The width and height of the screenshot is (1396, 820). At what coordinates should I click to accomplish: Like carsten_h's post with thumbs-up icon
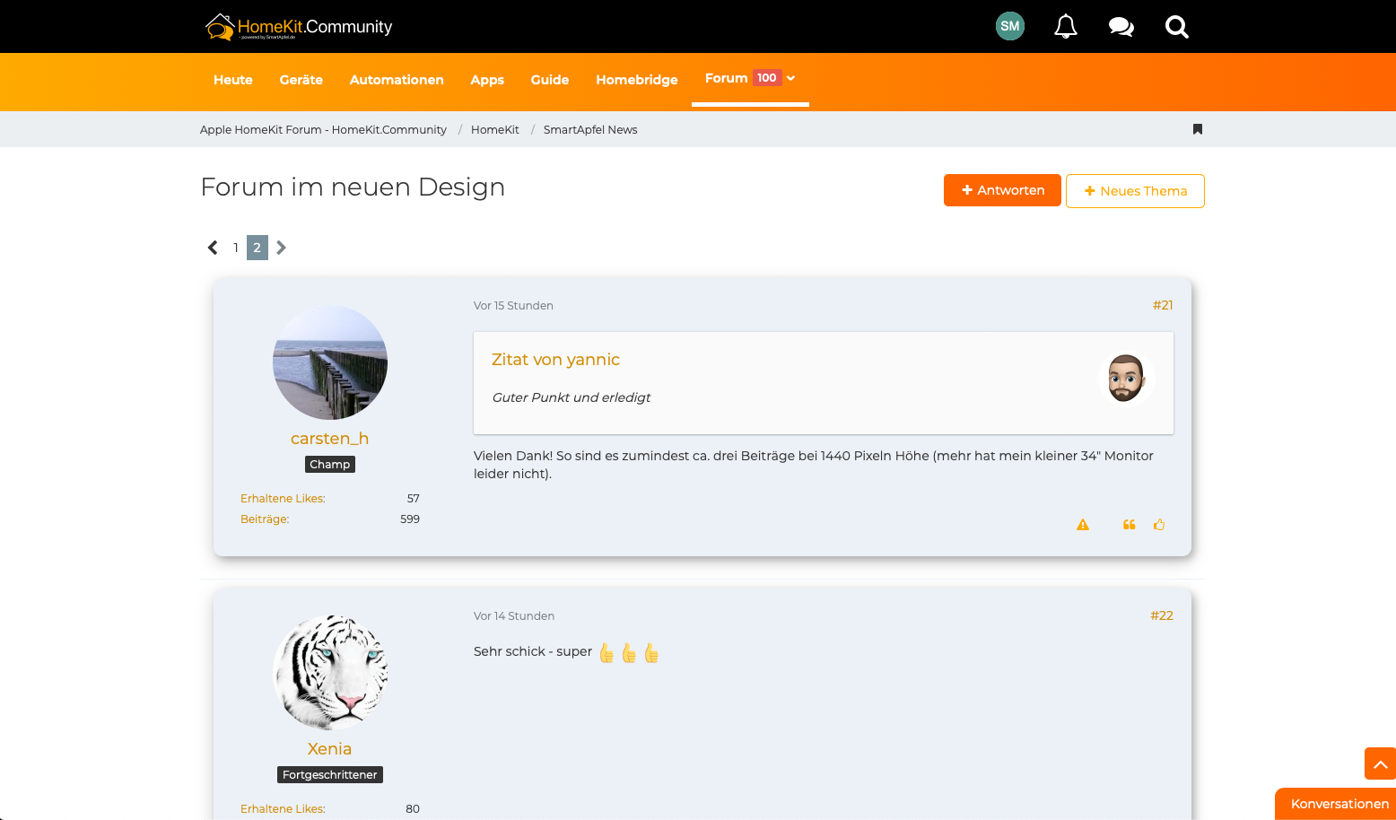[1159, 525]
